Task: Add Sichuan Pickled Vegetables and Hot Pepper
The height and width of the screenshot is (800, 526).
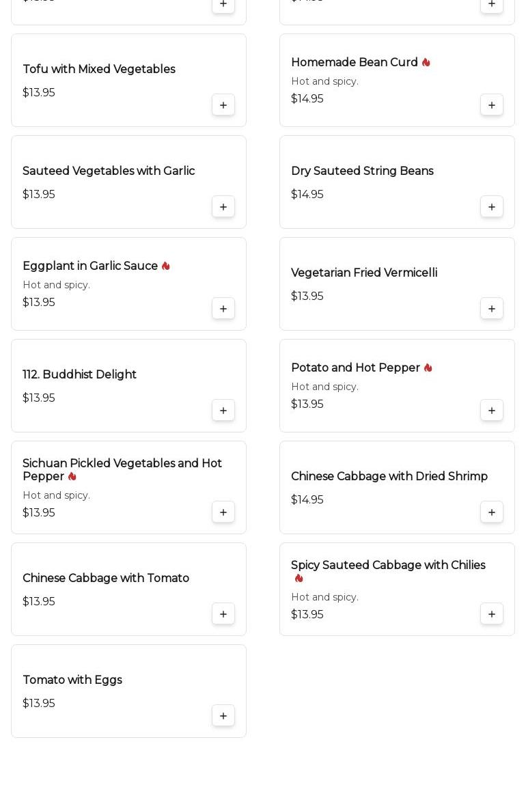Action: point(223,512)
